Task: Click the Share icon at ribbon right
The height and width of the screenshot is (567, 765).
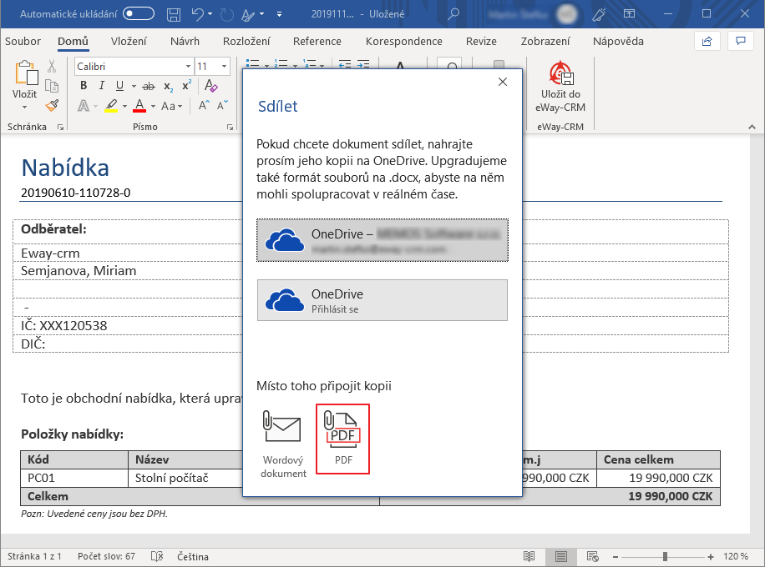Action: pos(707,41)
